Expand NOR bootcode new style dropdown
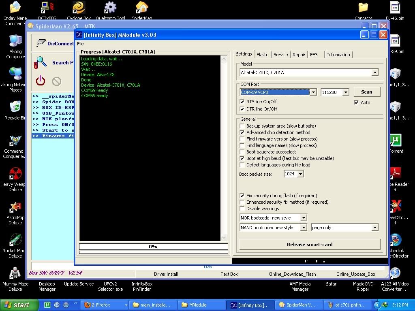Viewport: 415px width, 311px height. point(304,218)
